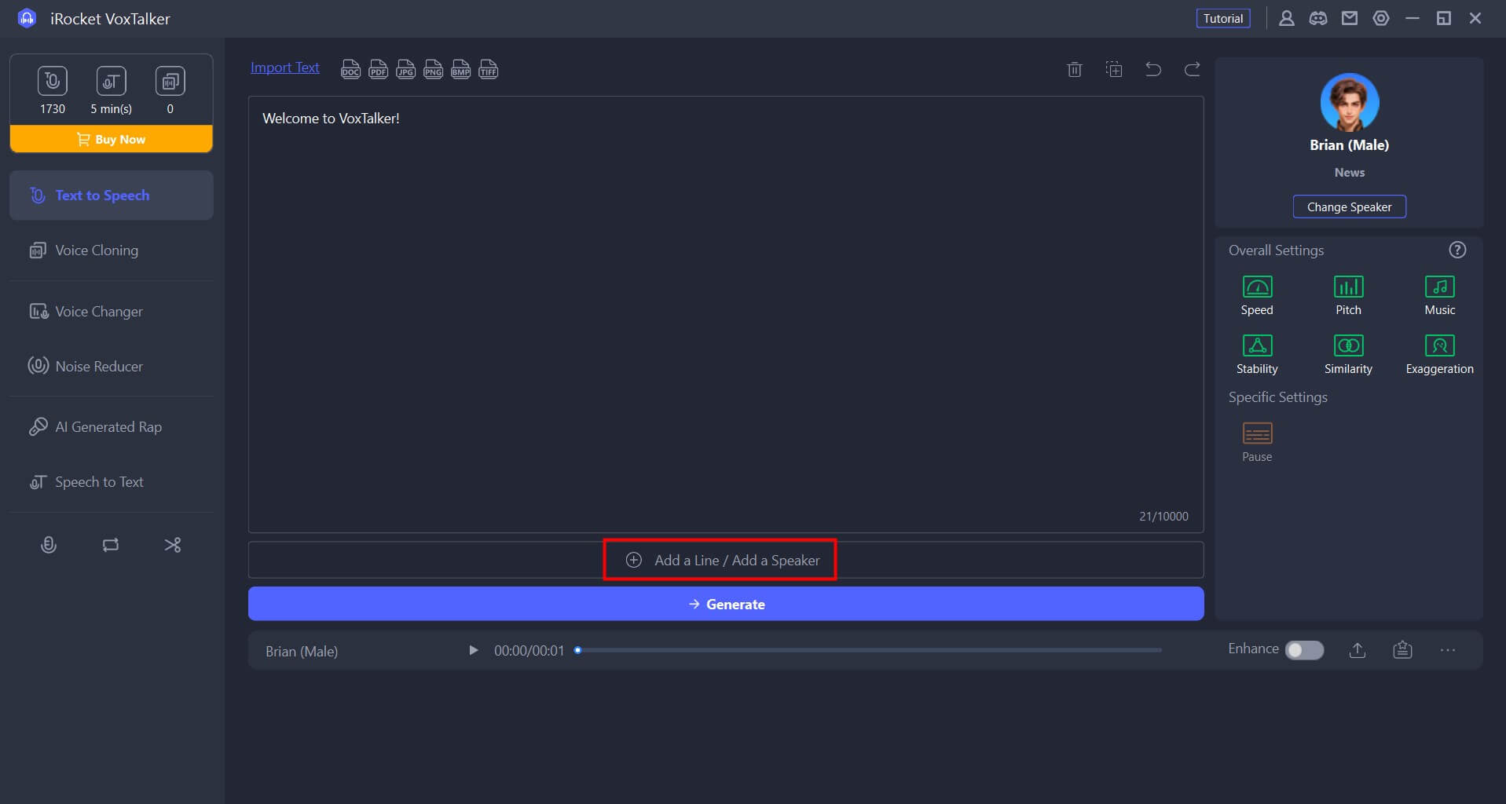Import a PNG image
The width and height of the screenshot is (1506, 804).
pos(433,69)
